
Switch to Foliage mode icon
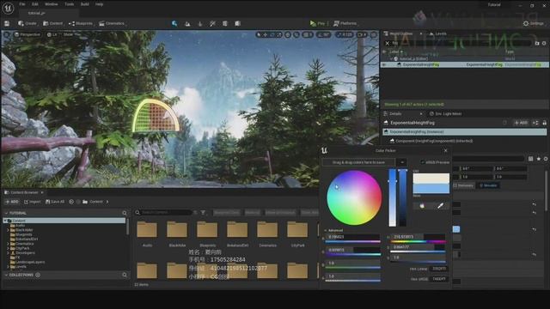click(x=200, y=23)
